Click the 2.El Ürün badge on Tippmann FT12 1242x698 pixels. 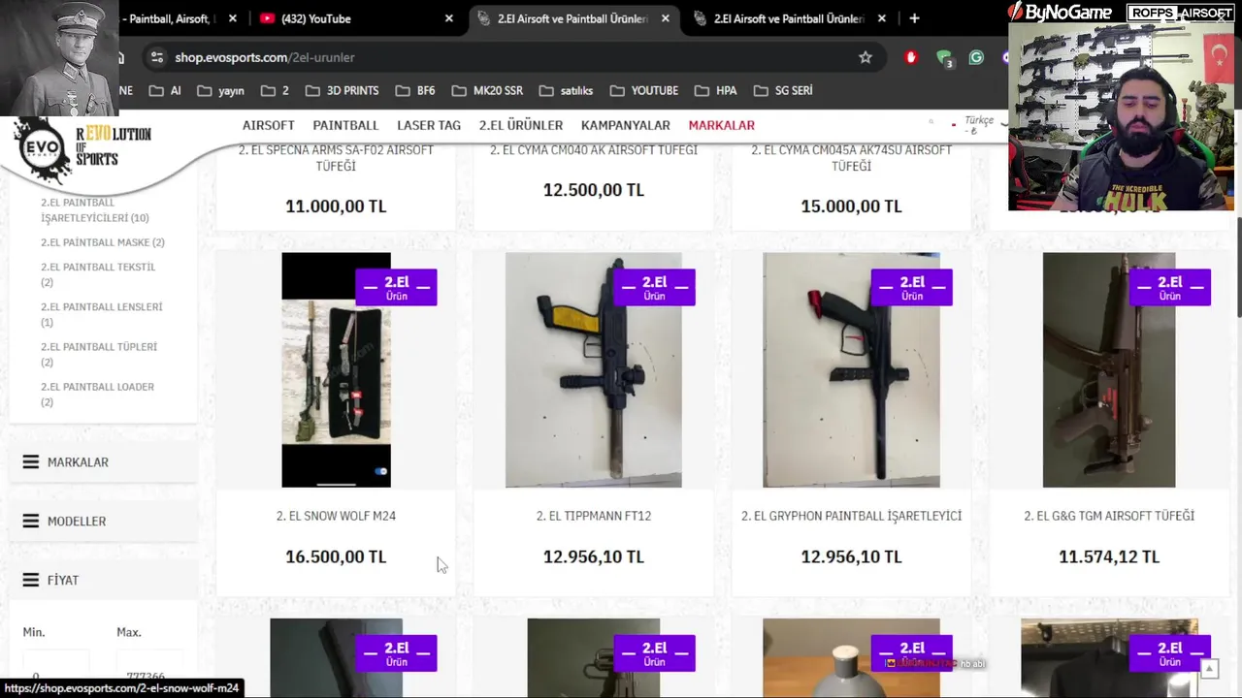pyautogui.click(x=654, y=287)
